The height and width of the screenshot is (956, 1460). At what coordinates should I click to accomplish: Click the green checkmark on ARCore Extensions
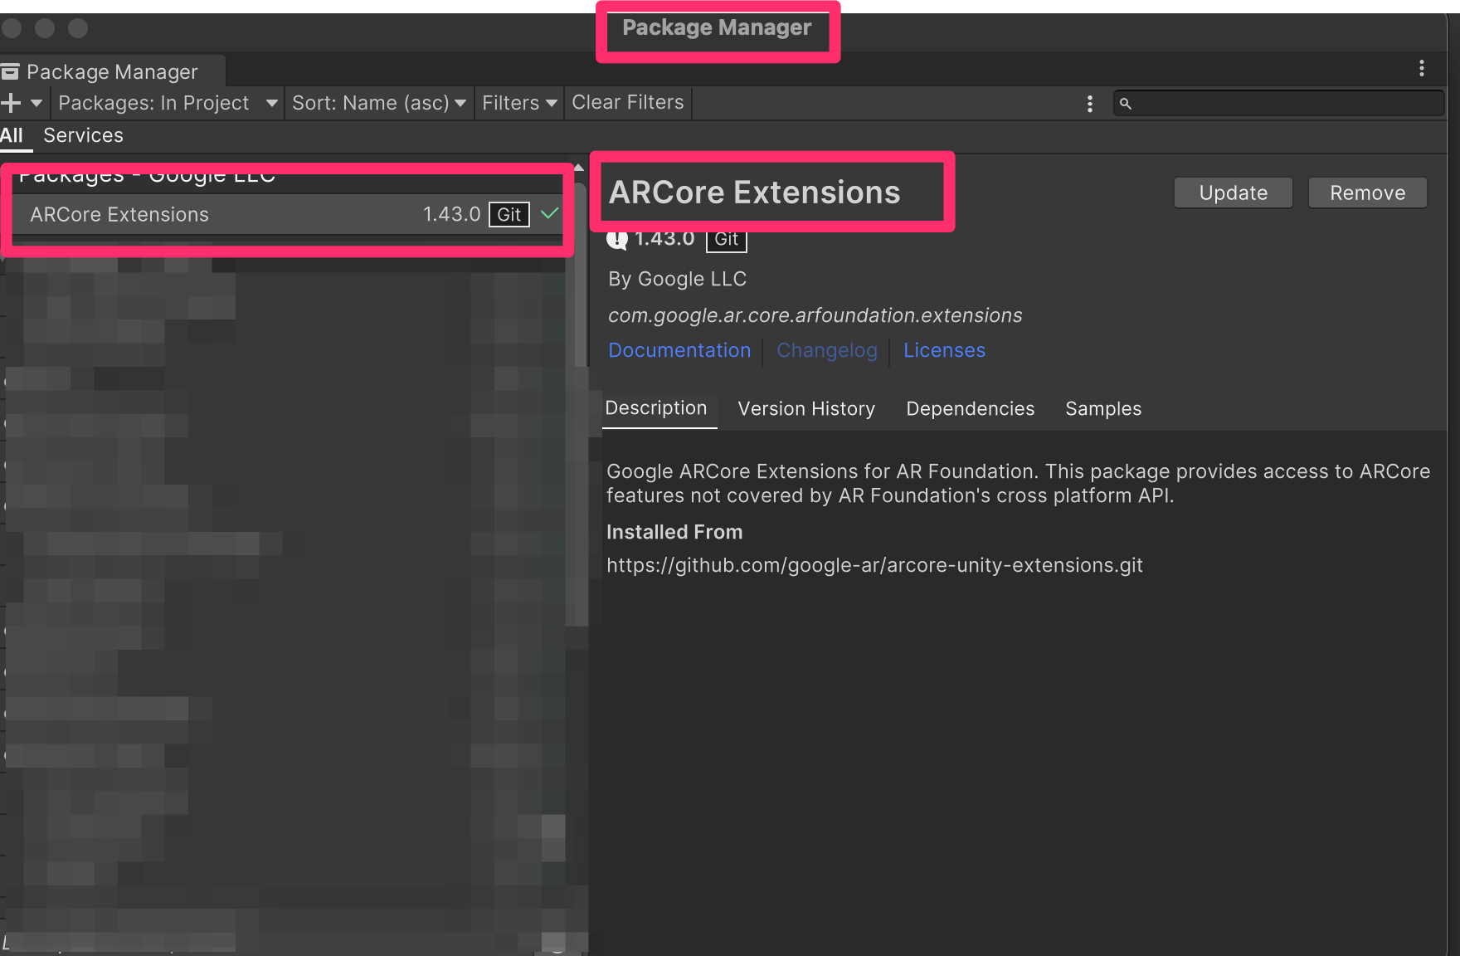pos(549,214)
